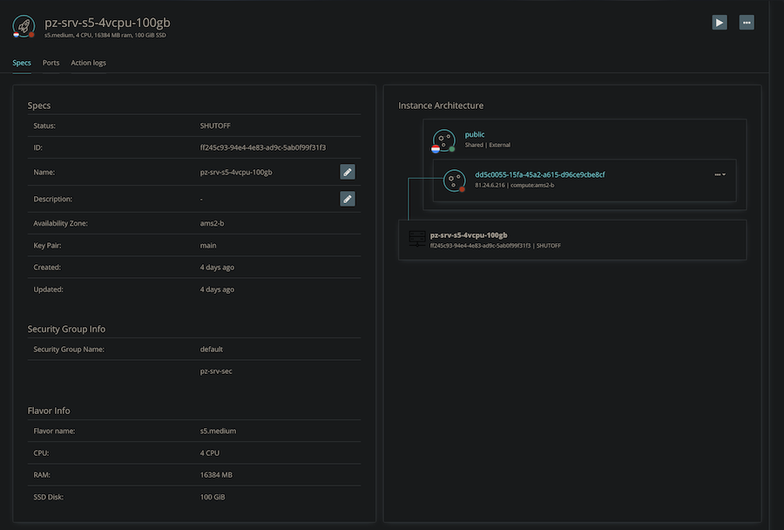Switch to the Ports tab
The height and width of the screenshot is (530, 784).
[x=51, y=62]
